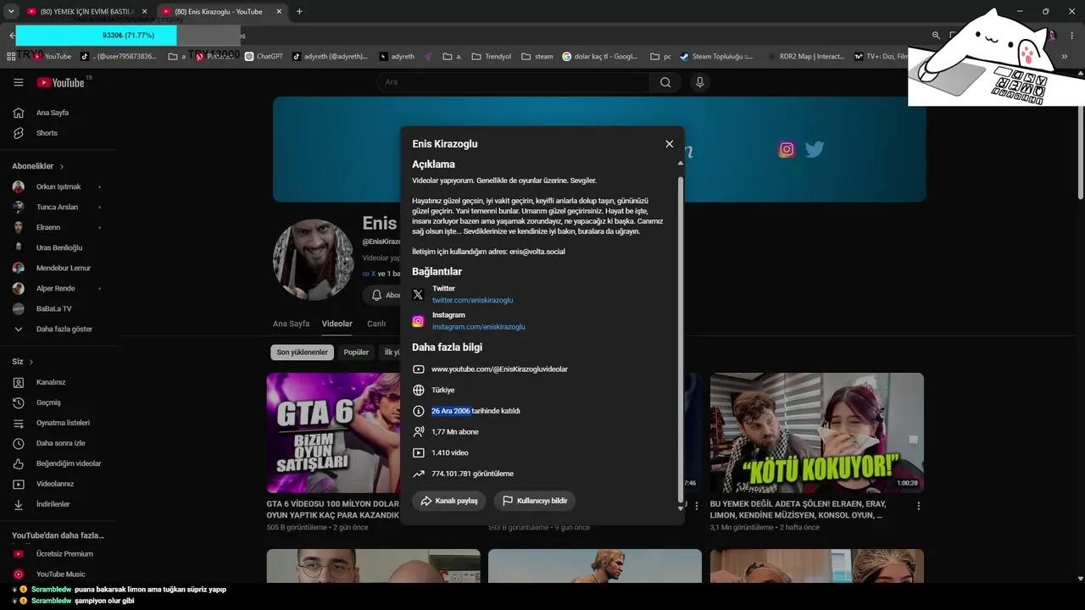Expand the Siz section chevron
The height and width of the screenshot is (610, 1085).
(x=31, y=362)
